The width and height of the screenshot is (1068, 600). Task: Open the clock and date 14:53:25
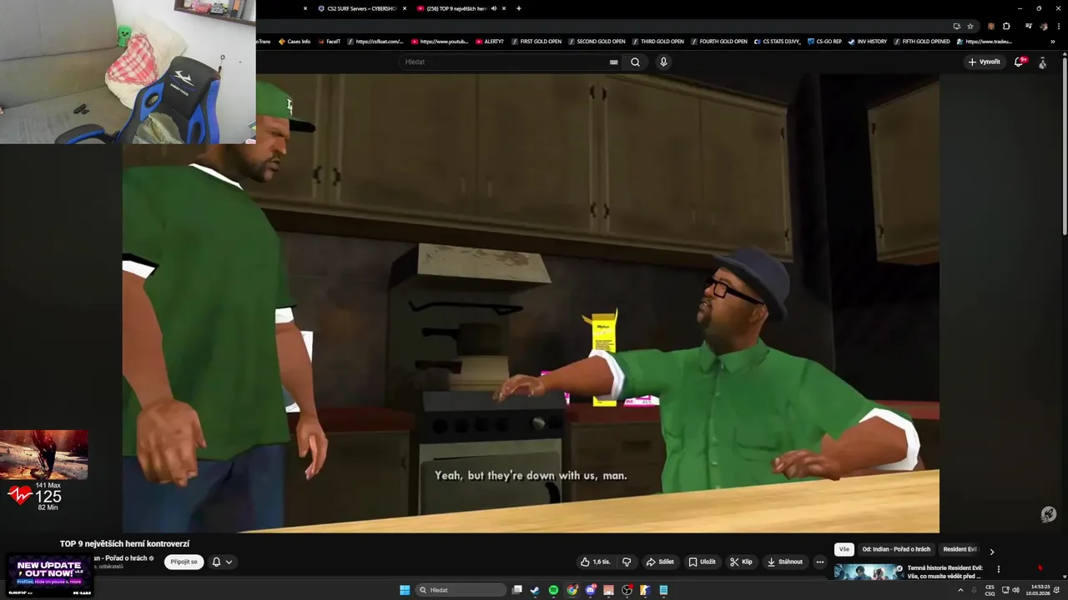click(x=1038, y=590)
